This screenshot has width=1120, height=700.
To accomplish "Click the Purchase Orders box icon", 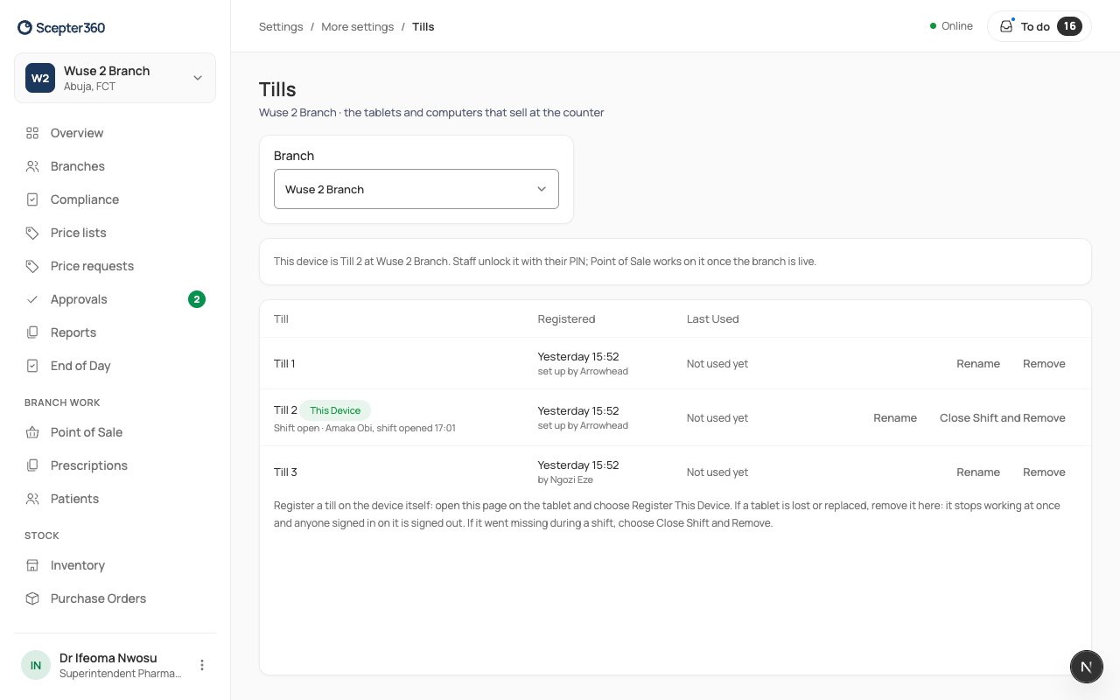I will click(32, 598).
